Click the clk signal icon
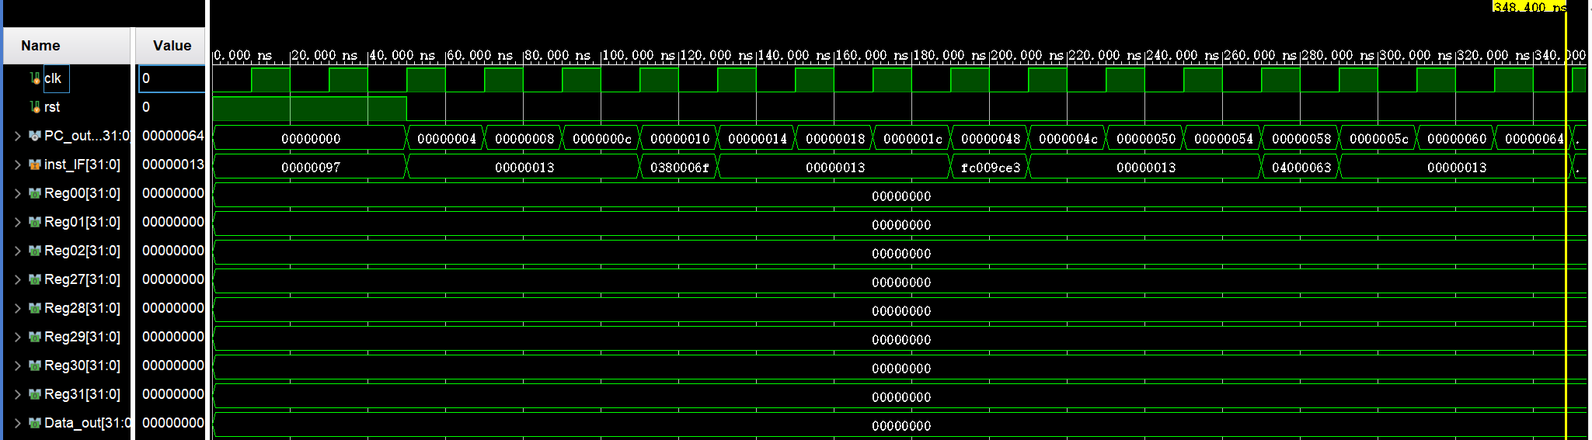Screen dimensions: 1592x440 [34, 78]
